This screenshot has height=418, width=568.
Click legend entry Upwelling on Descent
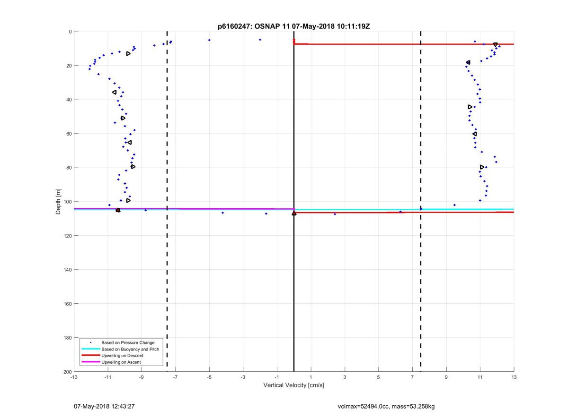pos(122,356)
